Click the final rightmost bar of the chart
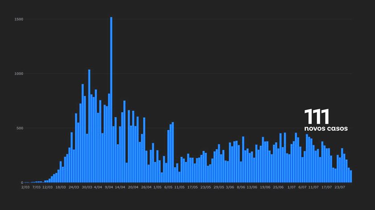Image resolution: width=375 pixels, height=210 pixels. tap(351, 177)
